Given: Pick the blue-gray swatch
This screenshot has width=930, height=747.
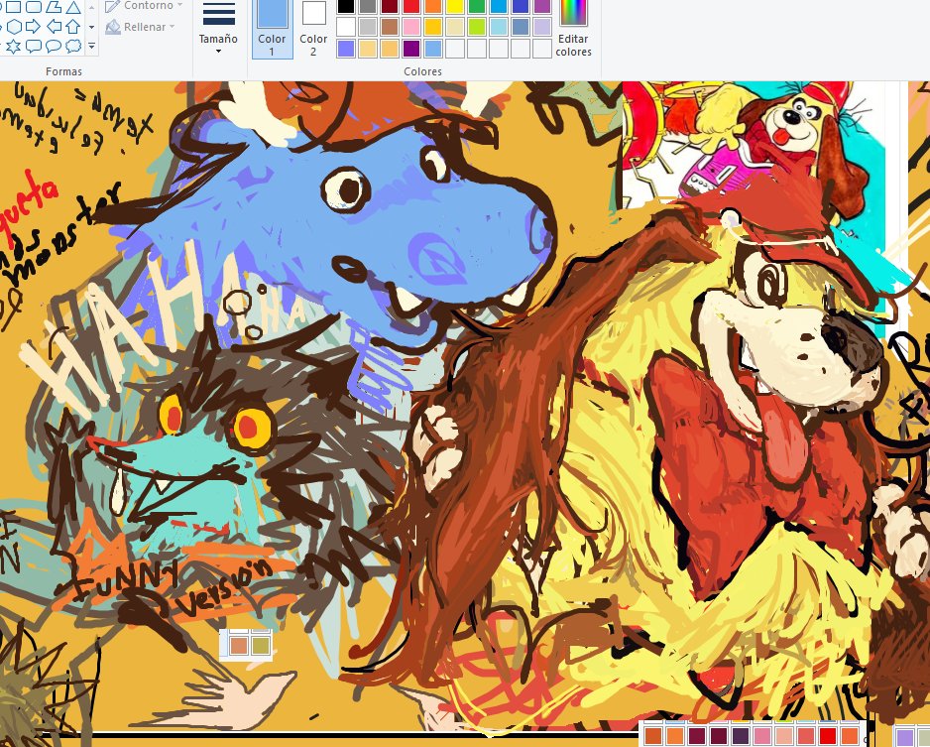Looking at the screenshot, I should click(521, 27).
